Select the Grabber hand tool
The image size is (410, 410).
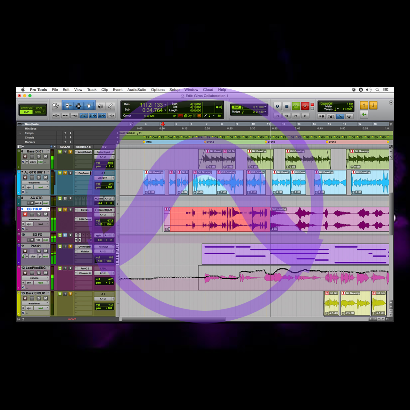point(89,106)
